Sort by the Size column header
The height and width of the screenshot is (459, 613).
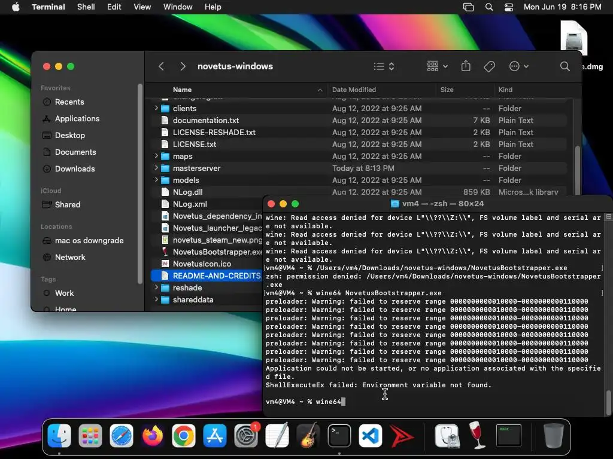point(465,90)
